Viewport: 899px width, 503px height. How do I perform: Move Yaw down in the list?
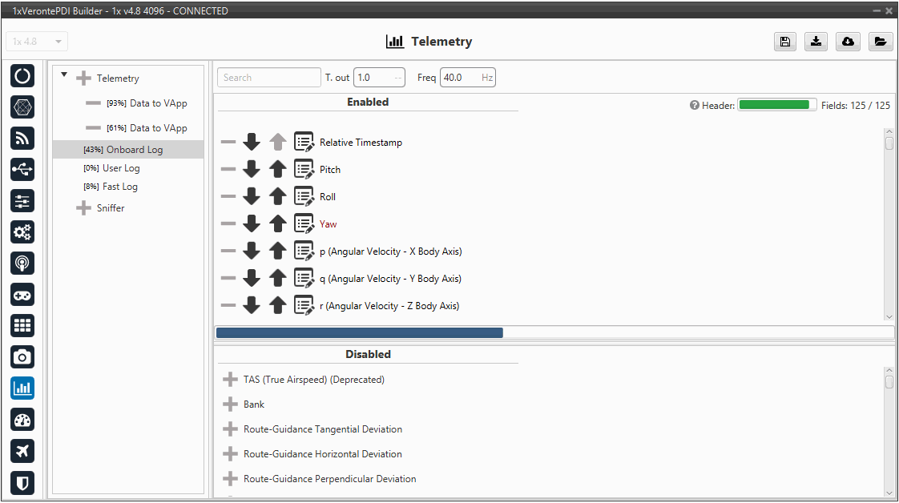click(x=252, y=224)
